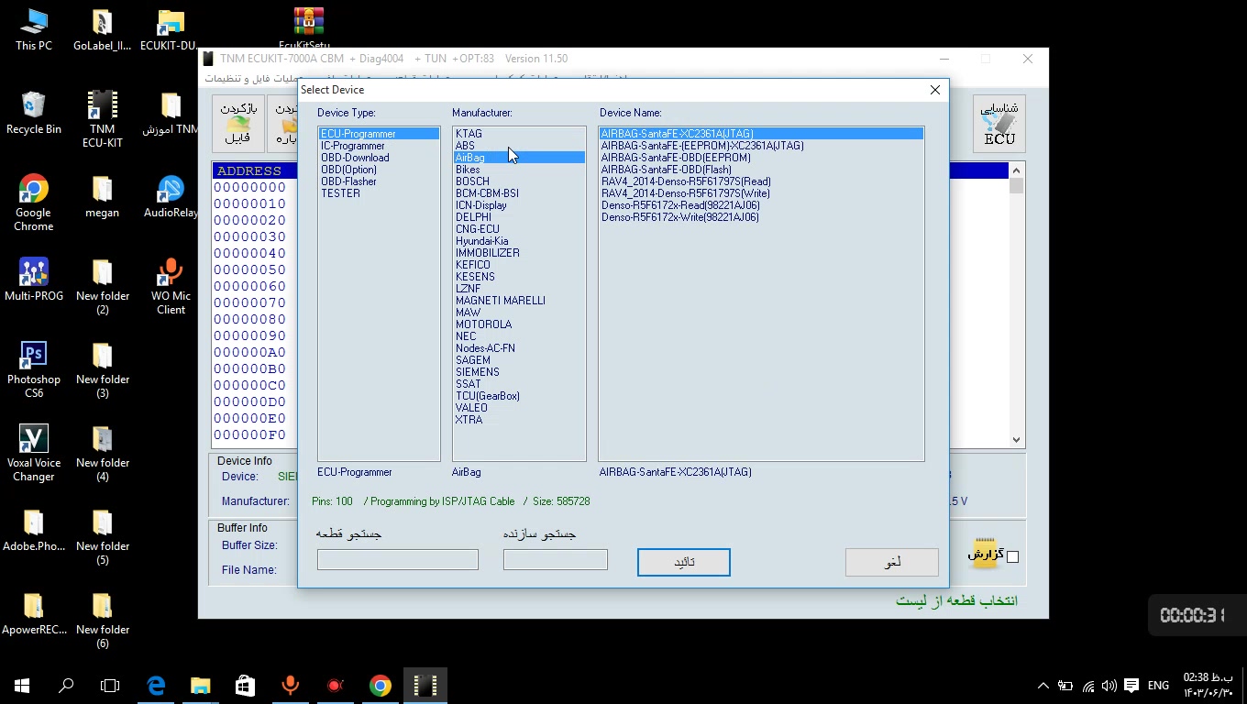
Task: Click the hex view vertical scrollbar down arrow
Action: point(1016,440)
